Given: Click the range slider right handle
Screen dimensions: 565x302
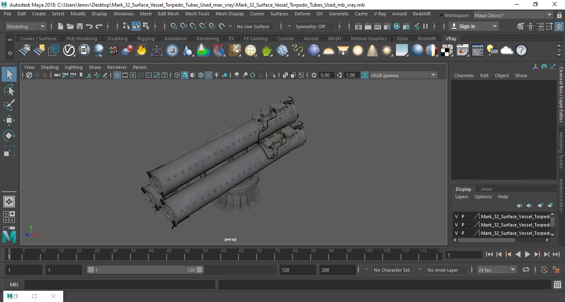Looking at the screenshot, I should pyautogui.click(x=200, y=270).
